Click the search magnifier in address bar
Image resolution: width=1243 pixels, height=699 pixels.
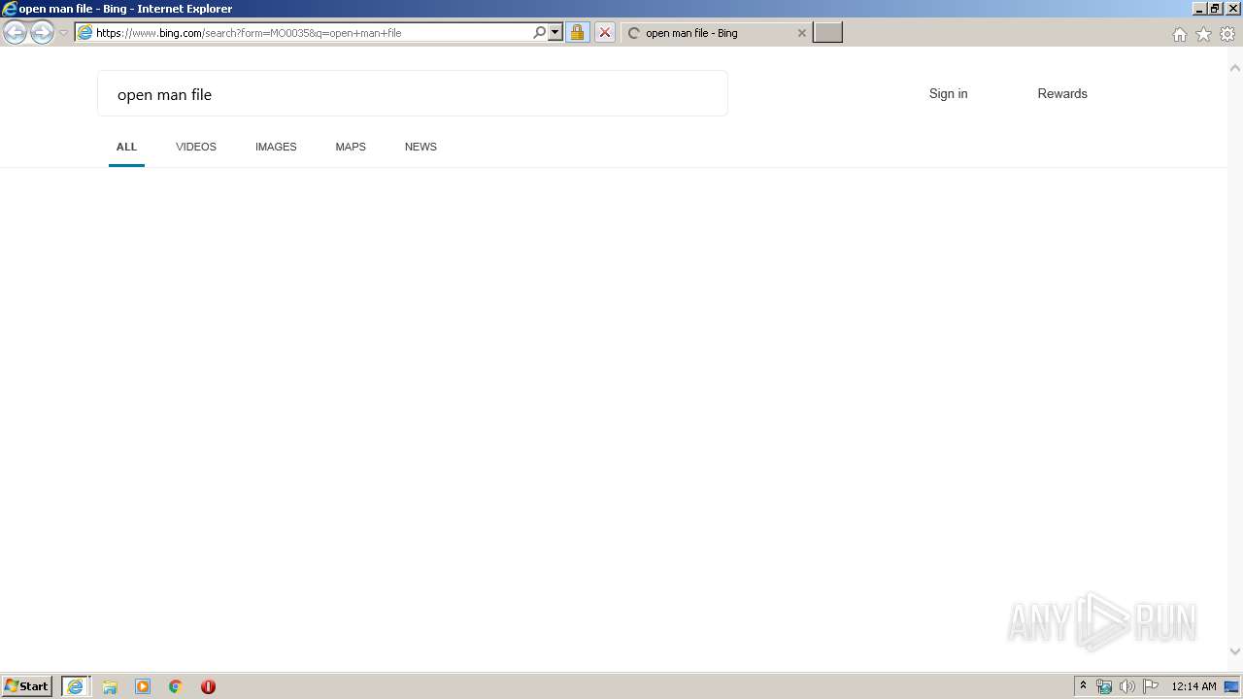(x=540, y=33)
